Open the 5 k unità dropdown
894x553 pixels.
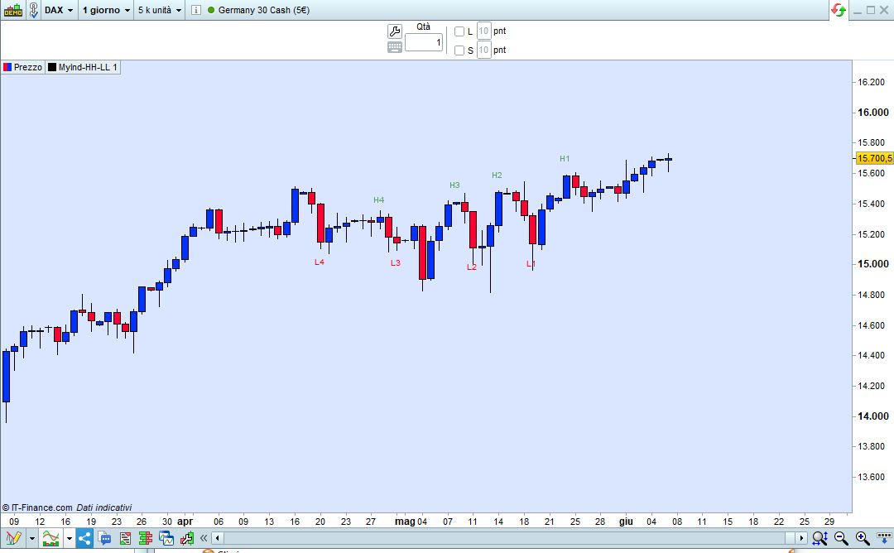pos(160,10)
